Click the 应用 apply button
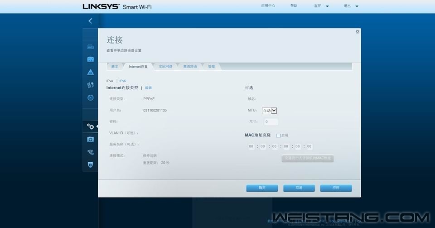The width and height of the screenshot is (435, 228). (336, 188)
